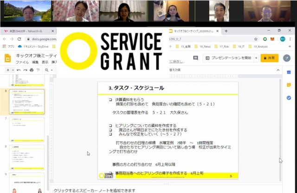
Task: Click the line 渡辺さんが明日までにたたき台を作成する
Action: (153, 130)
